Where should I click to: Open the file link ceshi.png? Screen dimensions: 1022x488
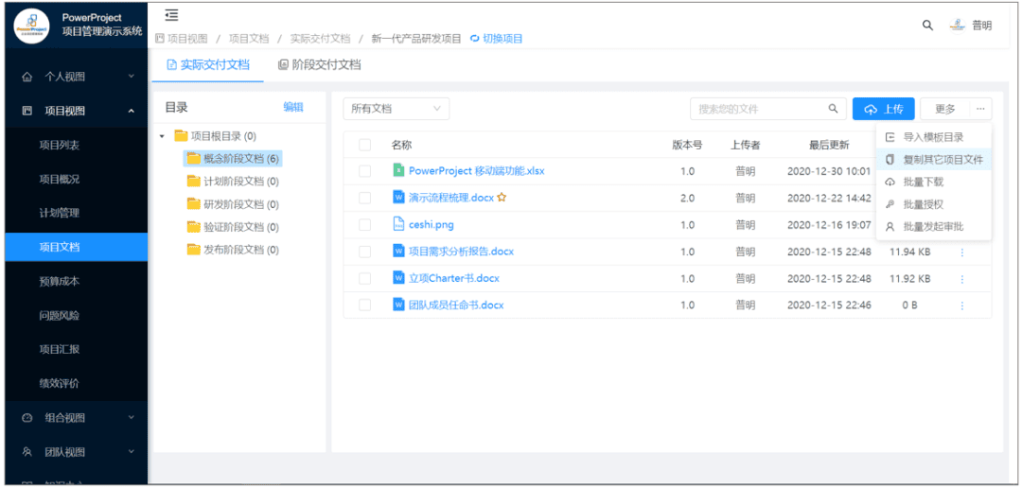[x=431, y=225]
